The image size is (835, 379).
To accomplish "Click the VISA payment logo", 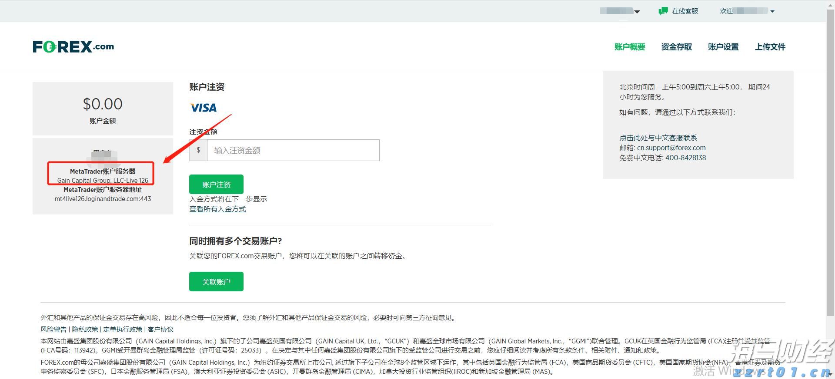I will [203, 108].
